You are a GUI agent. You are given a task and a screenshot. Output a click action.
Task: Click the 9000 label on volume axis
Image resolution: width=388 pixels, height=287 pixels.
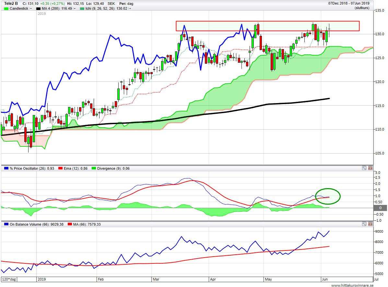pyautogui.click(x=379, y=231)
